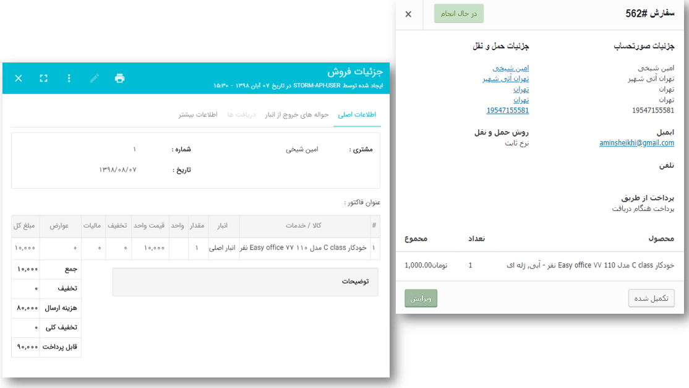The height and width of the screenshot is (388, 689).
Task: Click the تهران آتی شهر shipping address link
Action: [506, 79]
